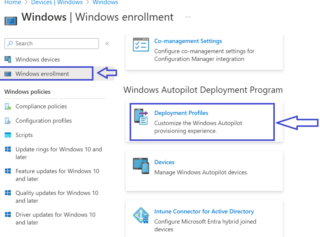Click the Scripts PowerShell icon
This screenshot has height=237, width=320.
click(8, 135)
